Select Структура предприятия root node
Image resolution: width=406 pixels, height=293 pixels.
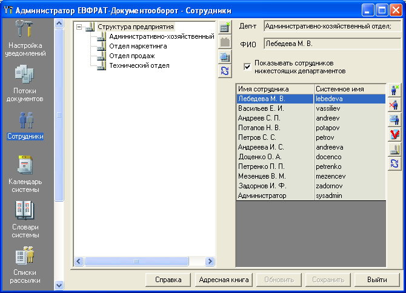[135, 27]
